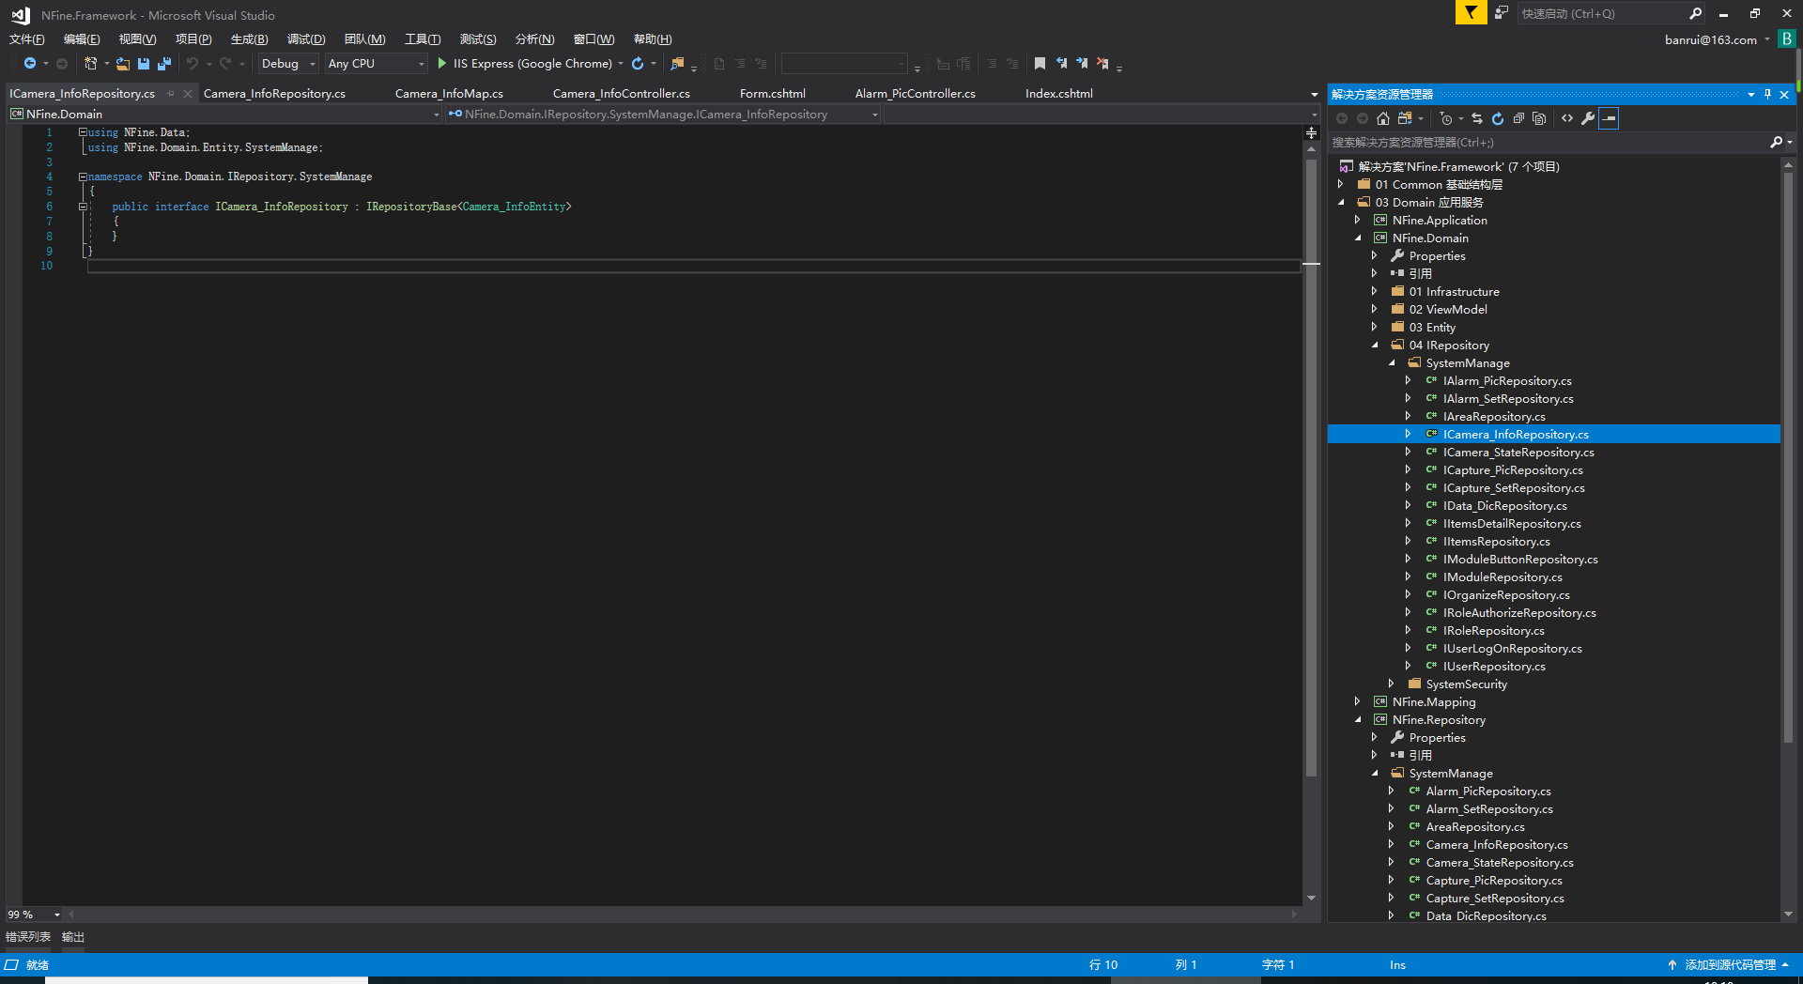1803x984 pixels.
Task: Select IUserRepository.cs in the tree
Action: [x=1493, y=666]
